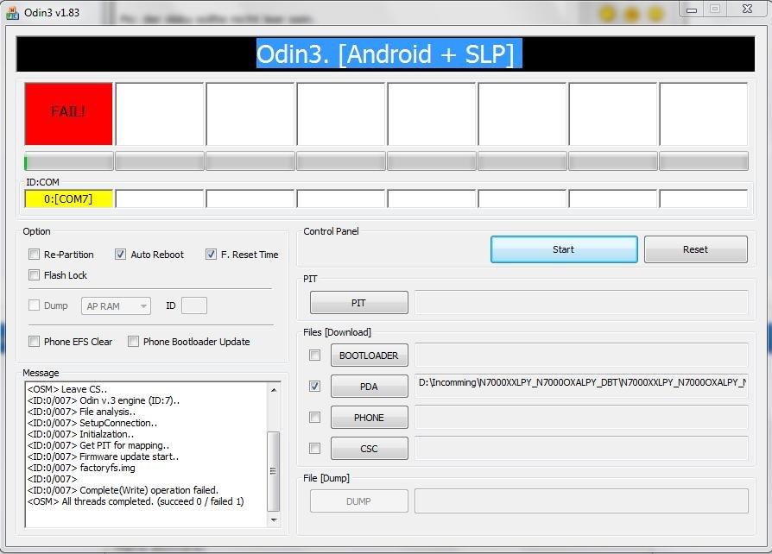The width and height of the screenshot is (772, 554).
Task: Uncheck the checkbox beside PDA
Action: [x=314, y=387]
